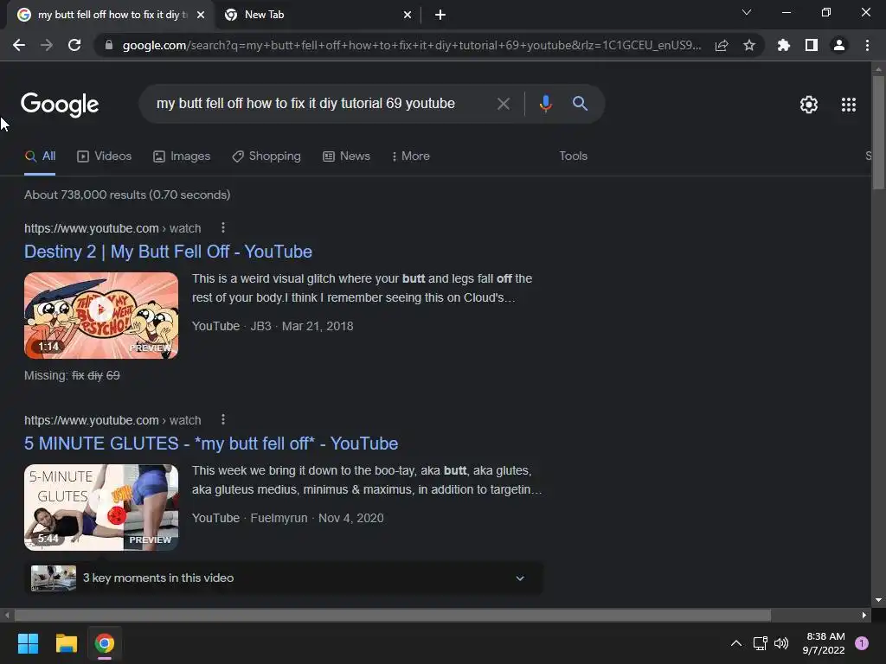The height and width of the screenshot is (664, 886).
Task: Open Destiny 2 My Butt Fell Off link
Action: point(168,252)
